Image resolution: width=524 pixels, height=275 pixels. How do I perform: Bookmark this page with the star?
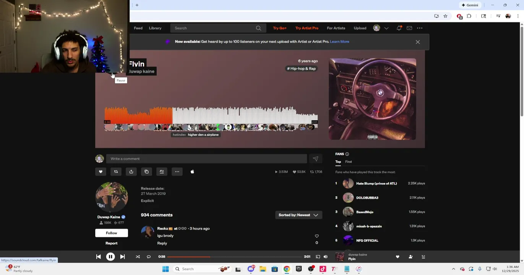click(x=445, y=16)
